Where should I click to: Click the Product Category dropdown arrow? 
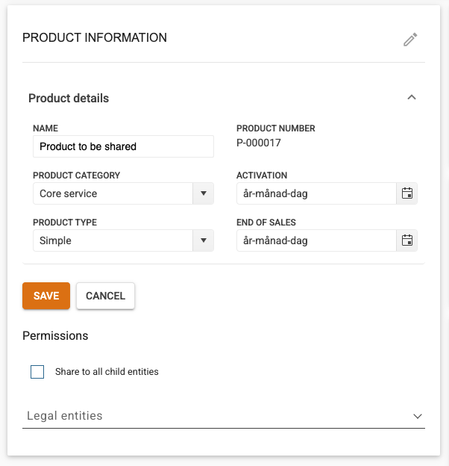[x=204, y=193]
